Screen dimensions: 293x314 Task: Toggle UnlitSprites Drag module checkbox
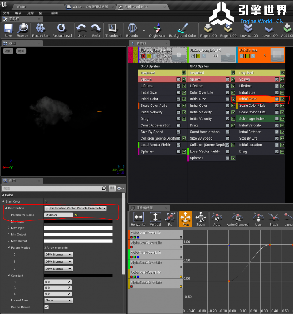click(x=277, y=152)
